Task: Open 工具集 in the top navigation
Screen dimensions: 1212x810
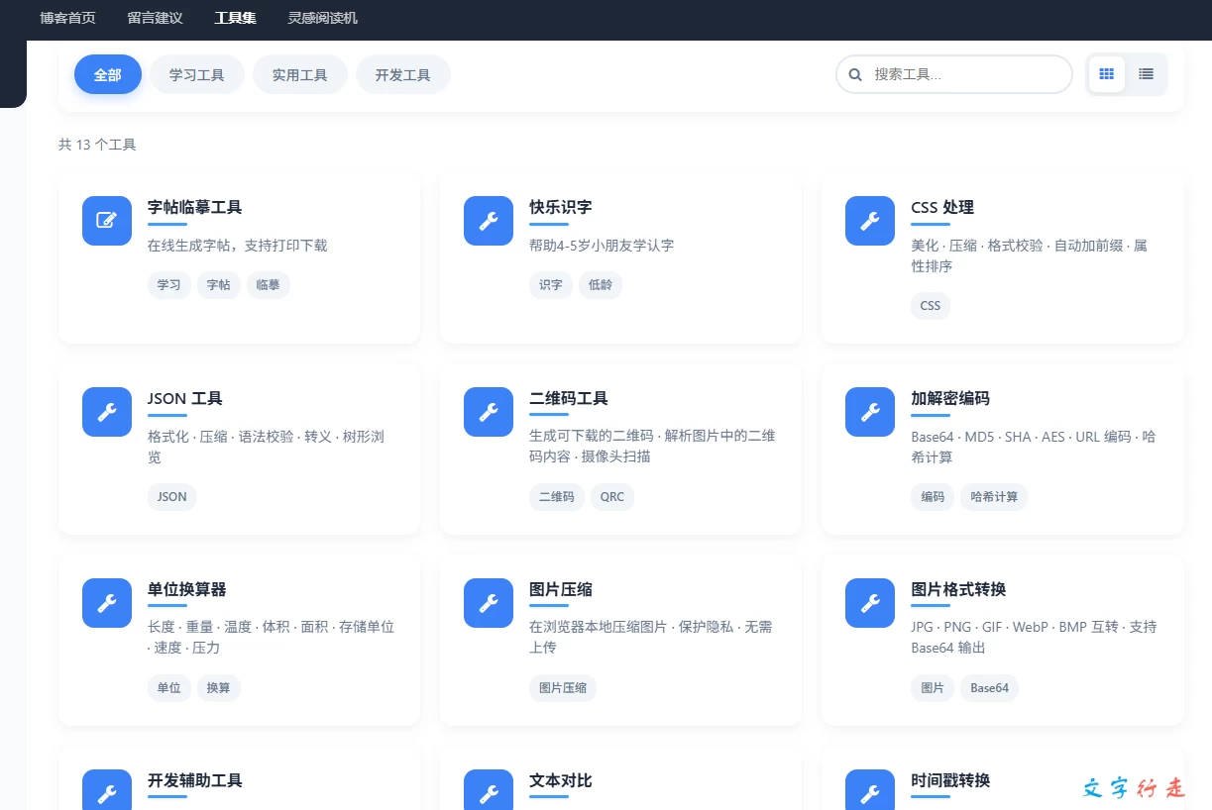Action: [235, 18]
